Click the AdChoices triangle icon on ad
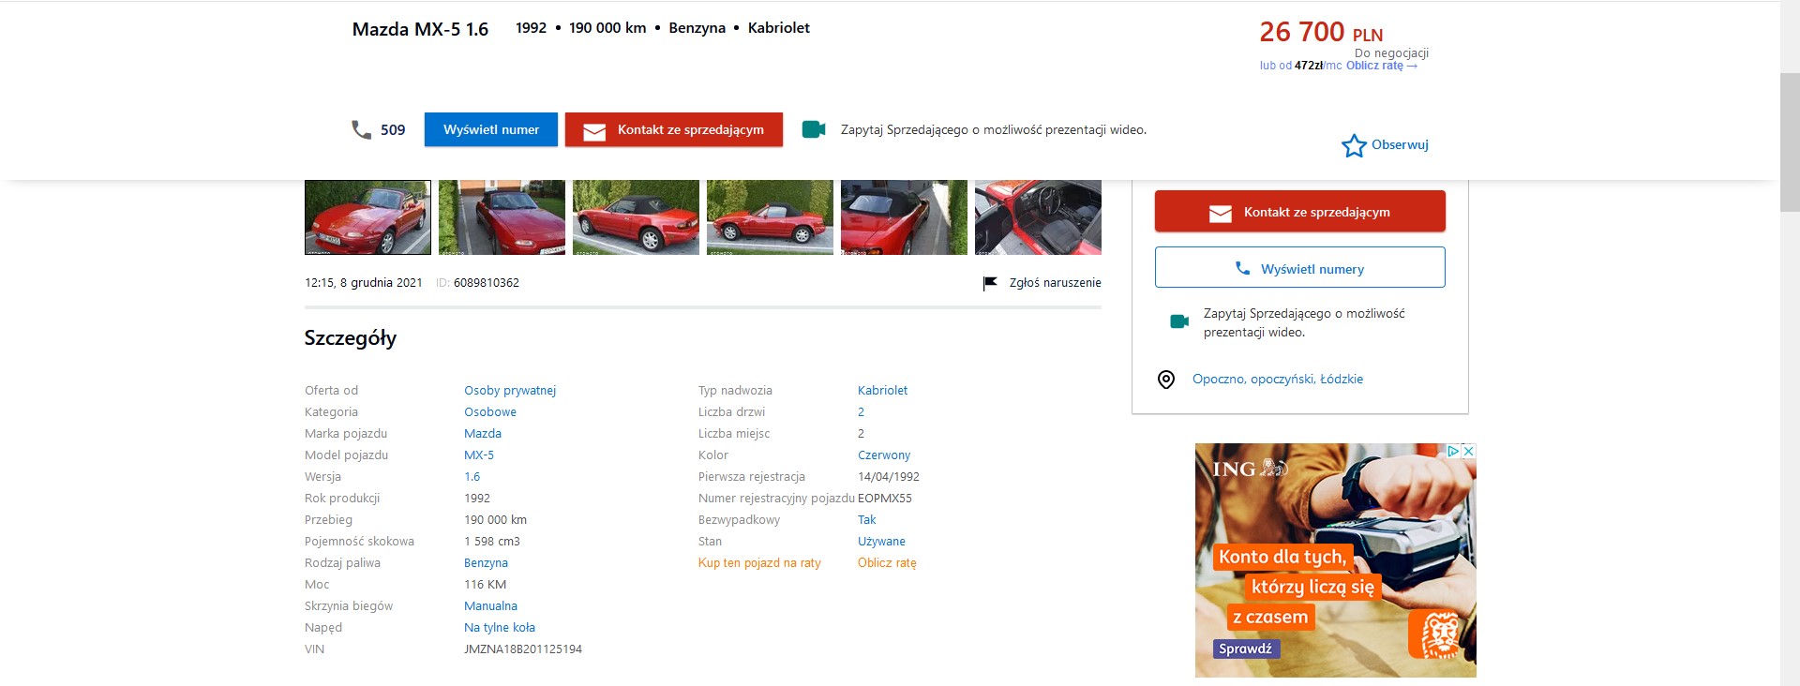The width and height of the screenshot is (1800, 686). click(1454, 451)
